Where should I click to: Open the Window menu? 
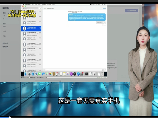49,4
